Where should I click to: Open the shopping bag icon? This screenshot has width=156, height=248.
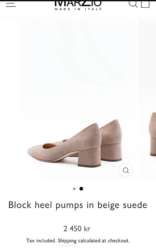coord(145,4)
